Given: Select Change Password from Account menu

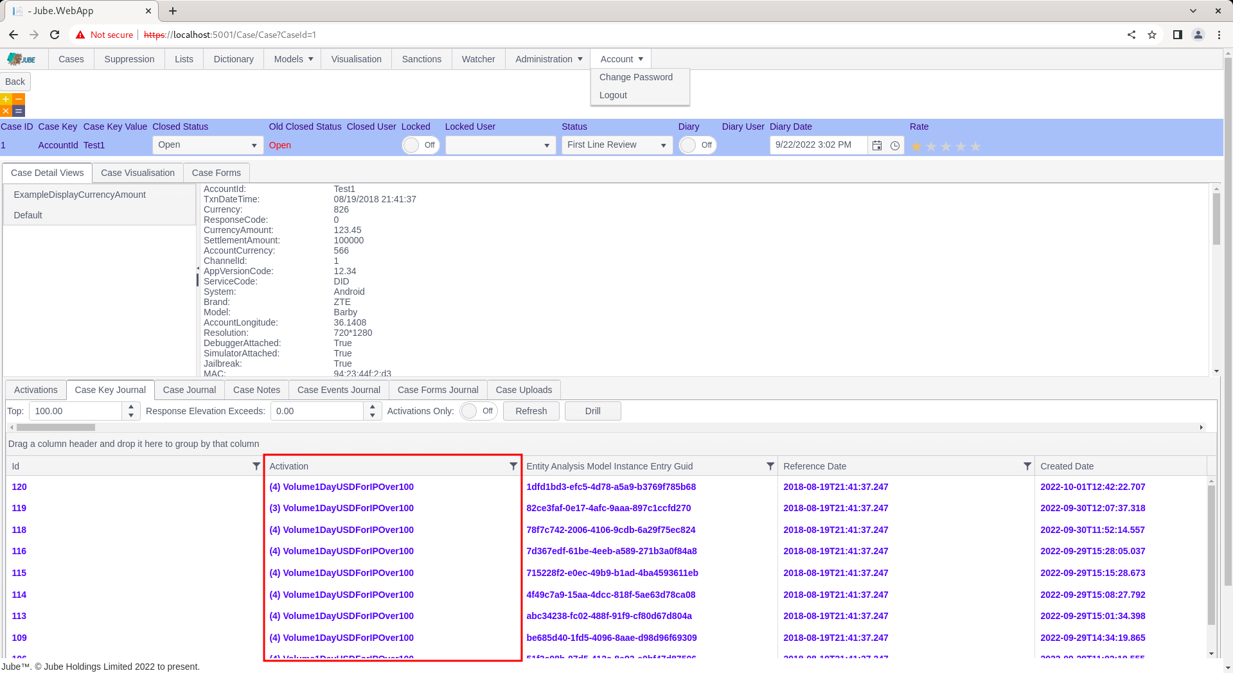Looking at the screenshot, I should tap(636, 77).
